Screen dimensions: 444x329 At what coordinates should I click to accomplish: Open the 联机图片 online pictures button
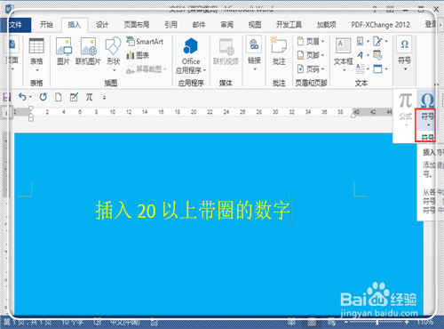(88, 52)
